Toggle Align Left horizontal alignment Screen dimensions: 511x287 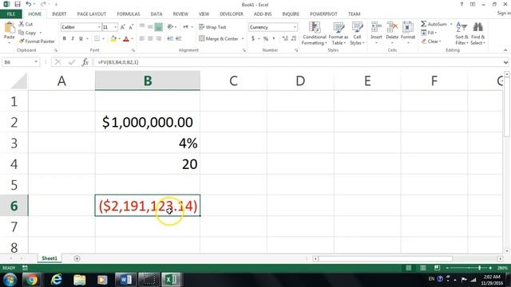142,38
